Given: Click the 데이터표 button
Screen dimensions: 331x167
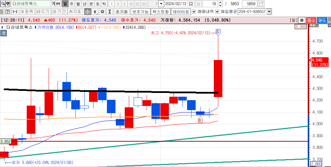Looking at the screenshot, I should pyautogui.click(x=181, y=12).
